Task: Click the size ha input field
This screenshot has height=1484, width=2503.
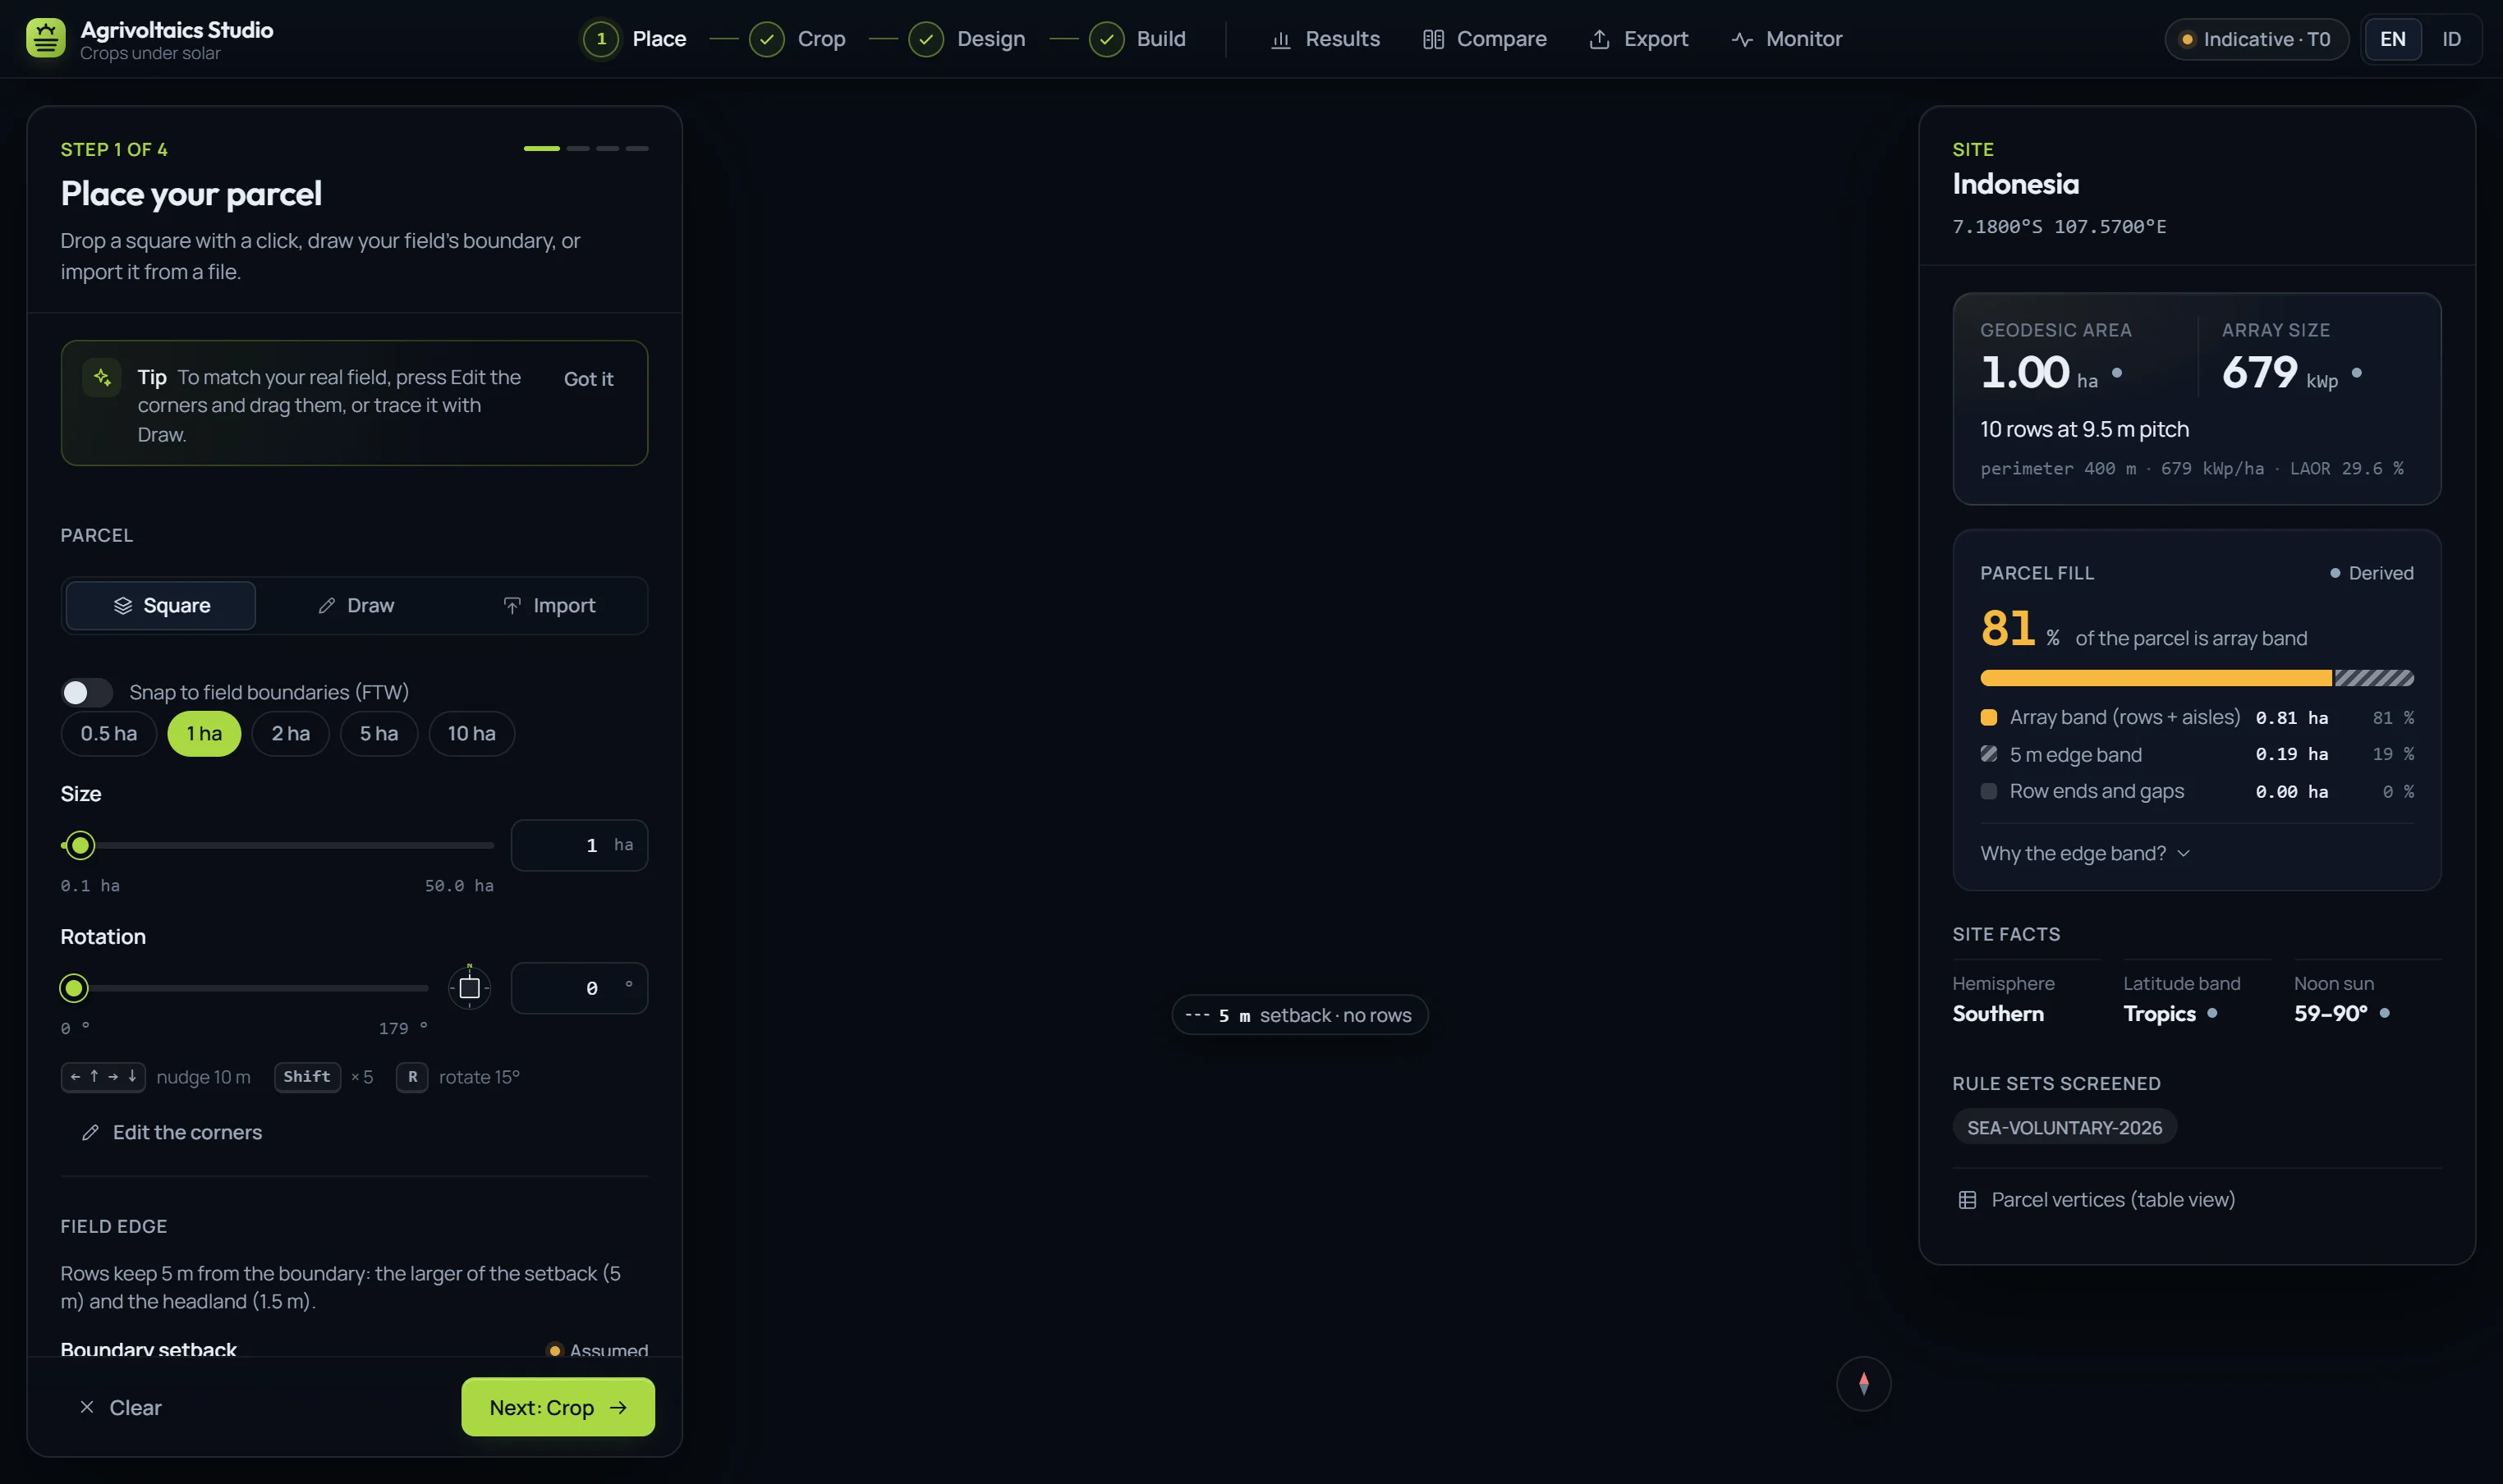Action: coord(579,845)
